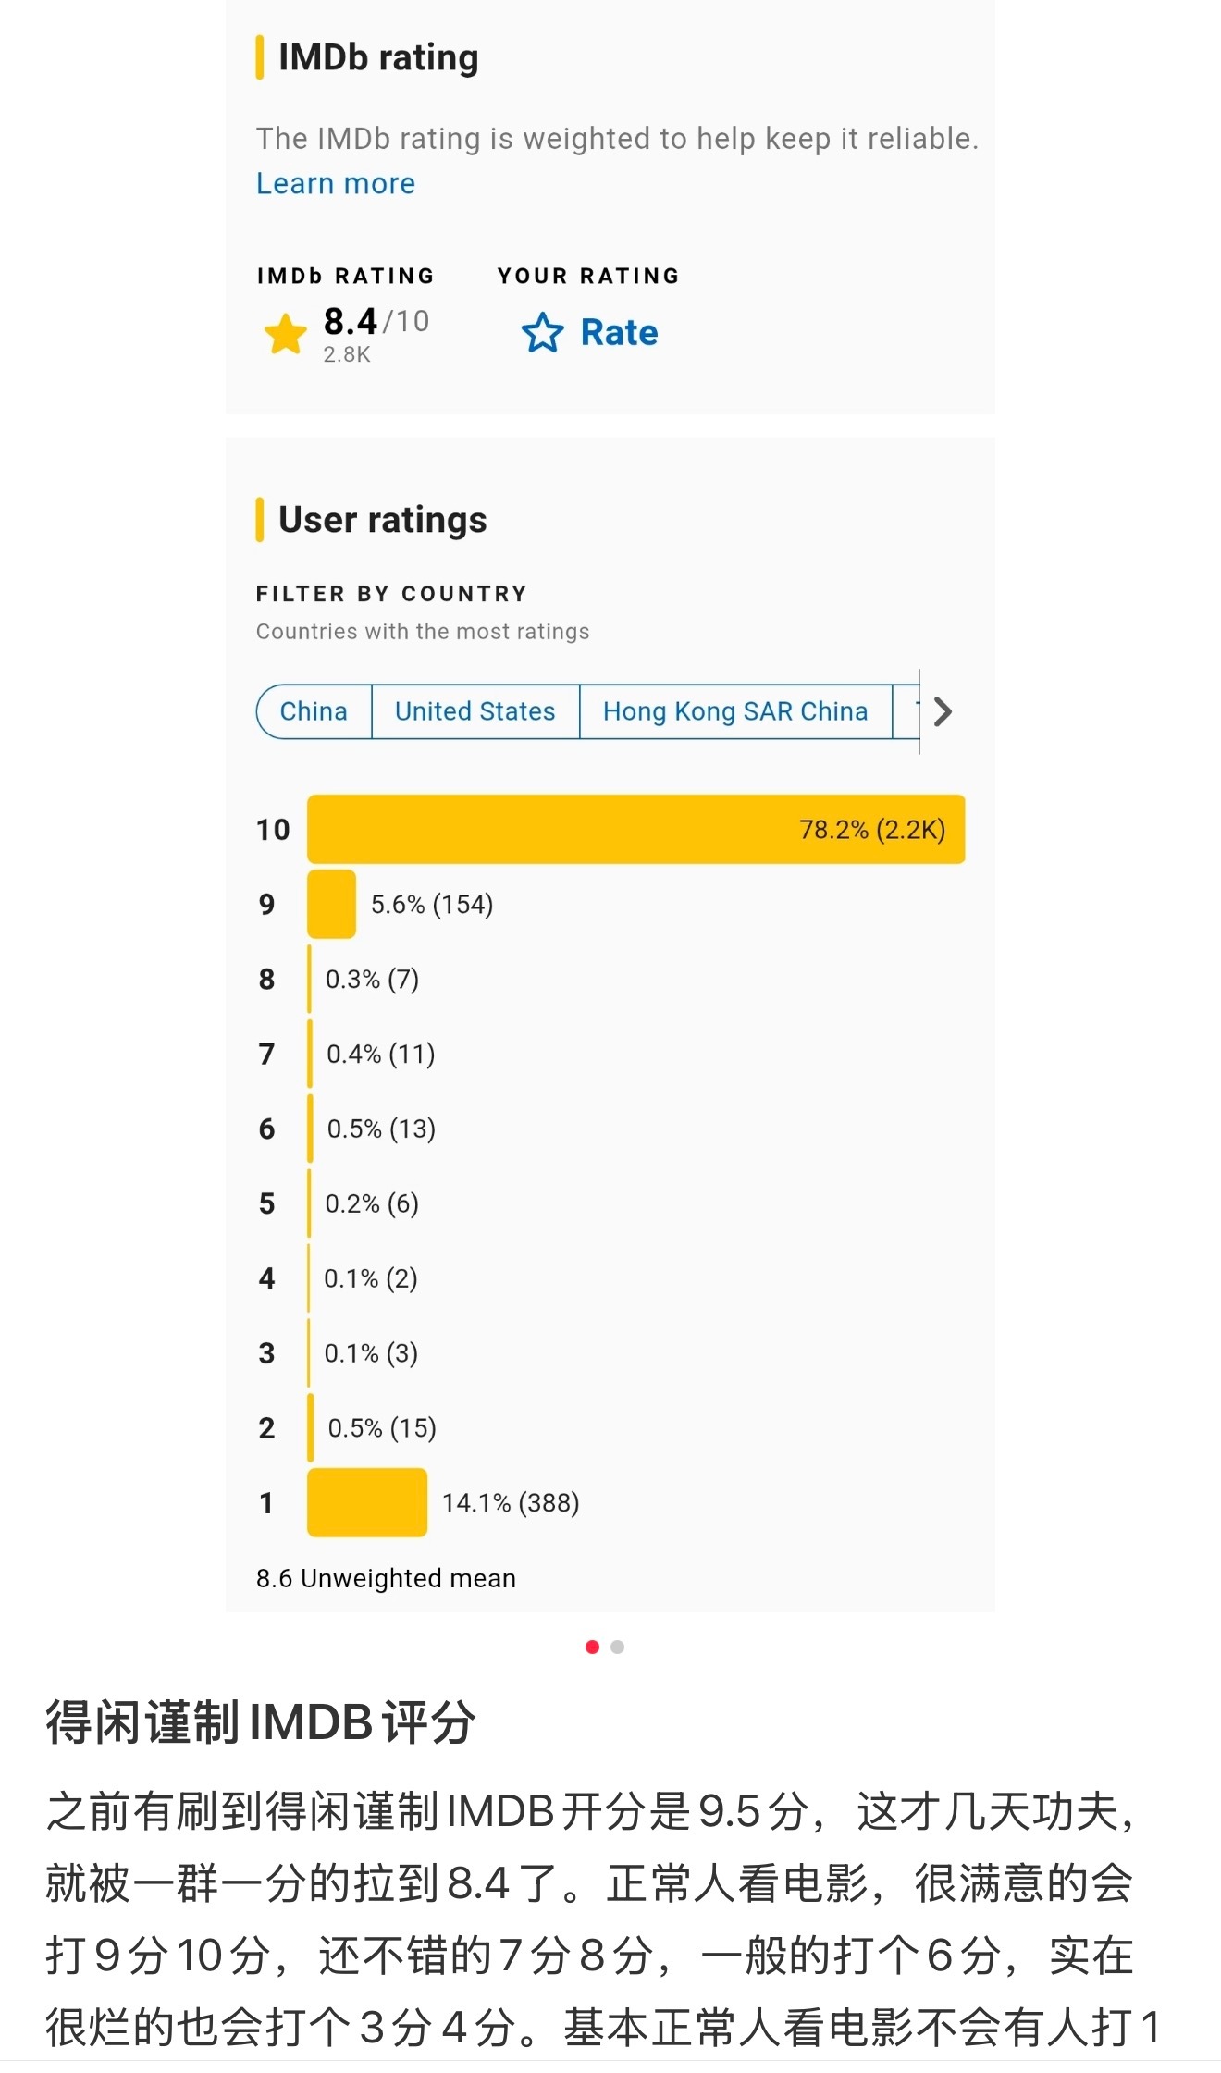Click the yellow IMDb rating star

point(285,334)
